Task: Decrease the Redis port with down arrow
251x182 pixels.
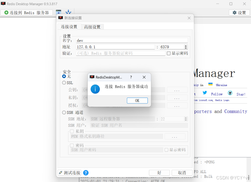Action: (x=186, y=48)
